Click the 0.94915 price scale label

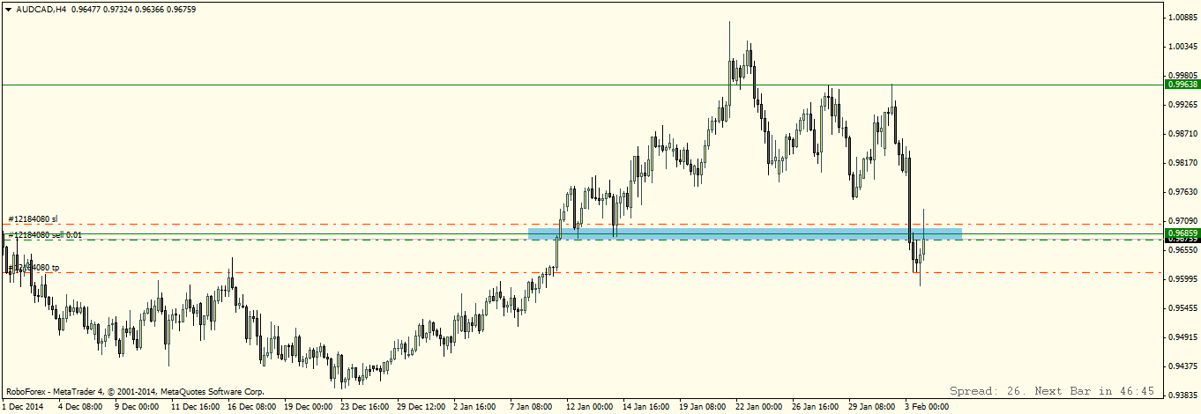coord(1182,338)
